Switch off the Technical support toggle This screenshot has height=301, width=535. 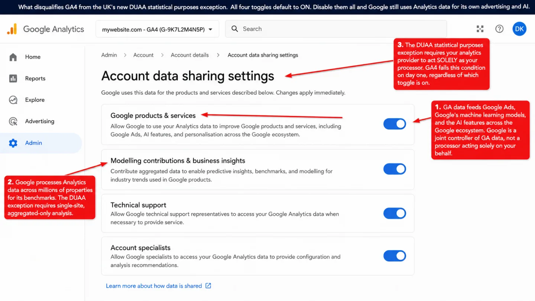pos(395,213)
